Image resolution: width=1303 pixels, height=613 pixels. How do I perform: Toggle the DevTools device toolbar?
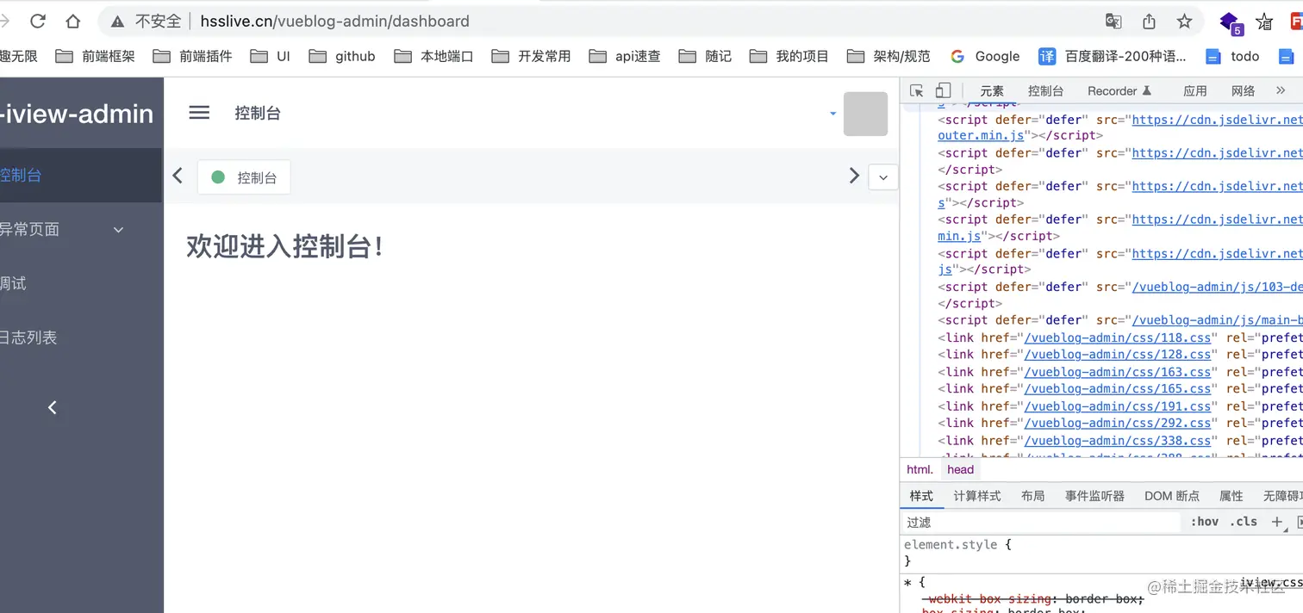pyautogui.click(x=944, y=90)
